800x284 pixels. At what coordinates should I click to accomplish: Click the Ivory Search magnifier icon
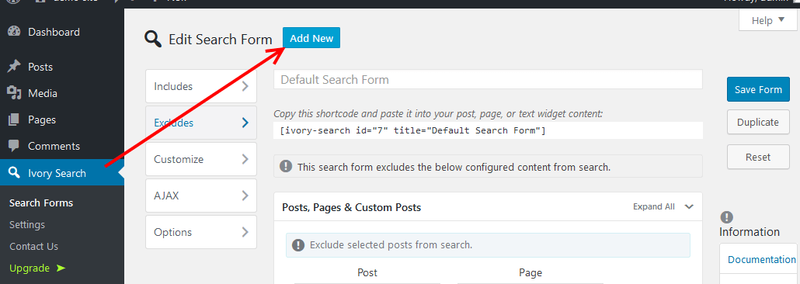[14, 173]
